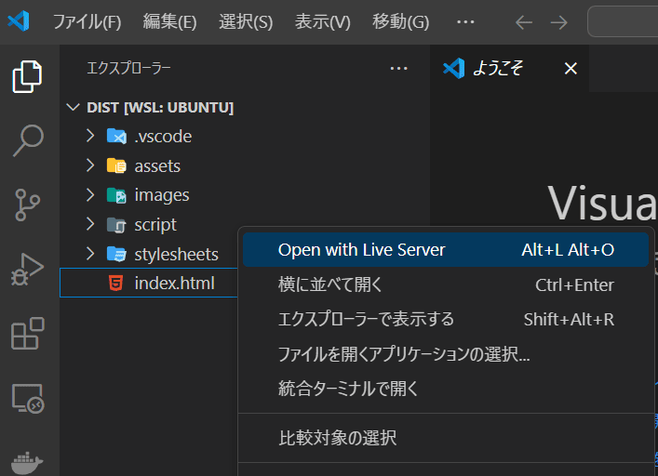The image size is (658, 476).
Task: Open the Docker view in activity bar
Action: (x=27, y=463)
